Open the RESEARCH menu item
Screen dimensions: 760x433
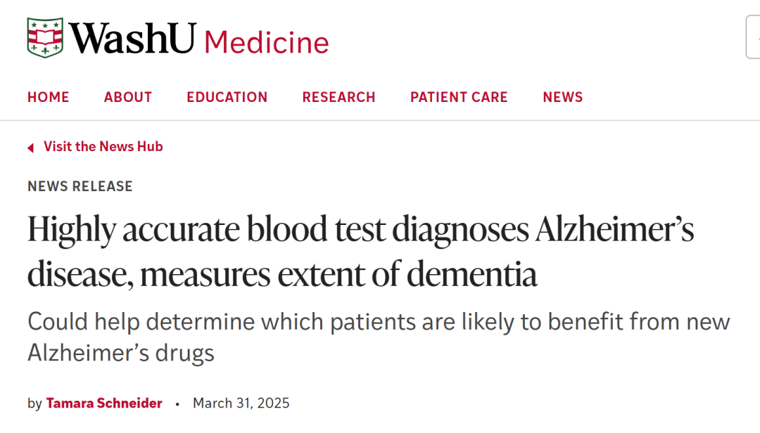(338, 97)
